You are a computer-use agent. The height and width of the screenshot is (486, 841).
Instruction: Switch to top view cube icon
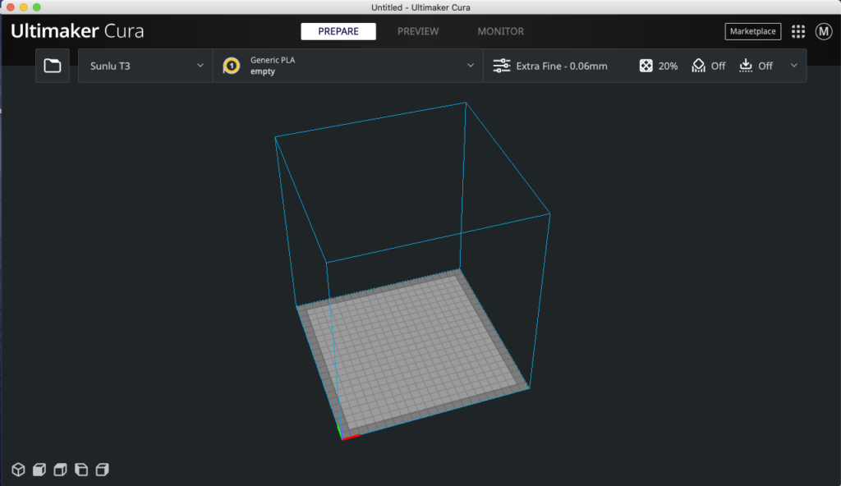click(60, 470)
